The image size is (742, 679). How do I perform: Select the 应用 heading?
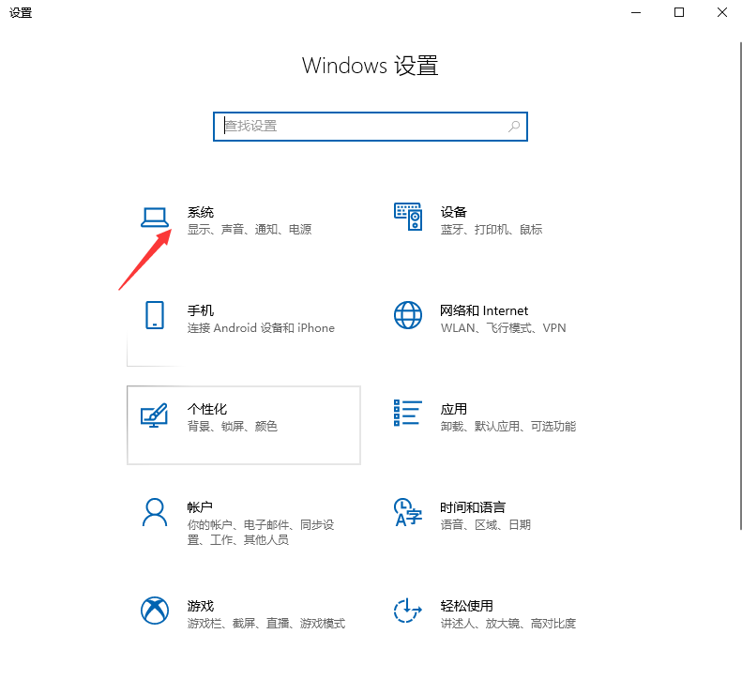(x=453, y=409)
